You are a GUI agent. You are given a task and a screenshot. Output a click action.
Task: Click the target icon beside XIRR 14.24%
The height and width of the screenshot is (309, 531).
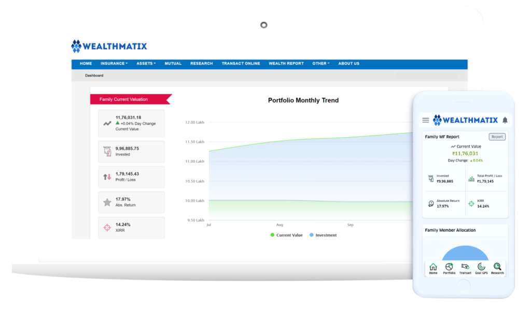[107, 228]
